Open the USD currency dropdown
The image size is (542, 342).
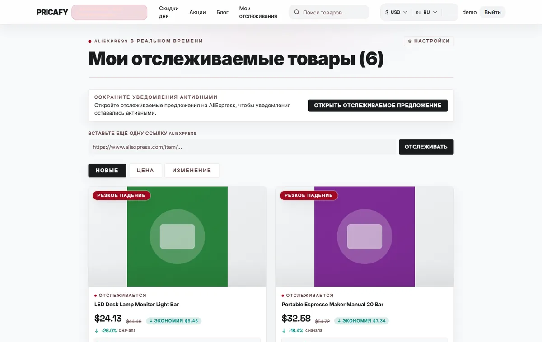pos(396,12)
